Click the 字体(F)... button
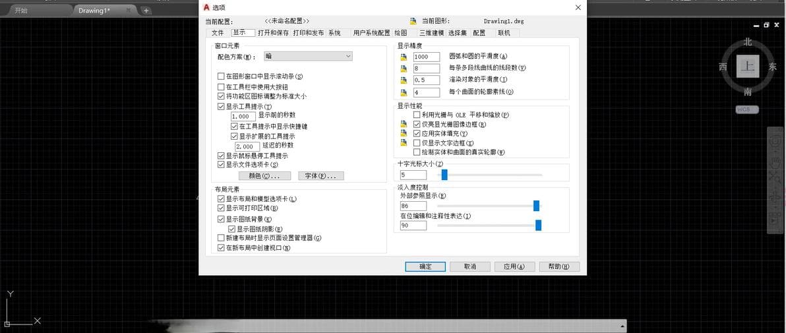 point(321,176)
